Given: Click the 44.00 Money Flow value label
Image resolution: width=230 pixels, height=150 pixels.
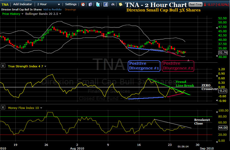Looking at the screenshot, I should pyautogui.click(x=223, y=128).
